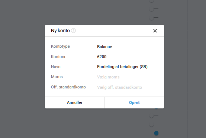Viewport: 206px width, 138px height.
Task: Toggle the grey switch two above the dialog
Action: tap(154, 9)
